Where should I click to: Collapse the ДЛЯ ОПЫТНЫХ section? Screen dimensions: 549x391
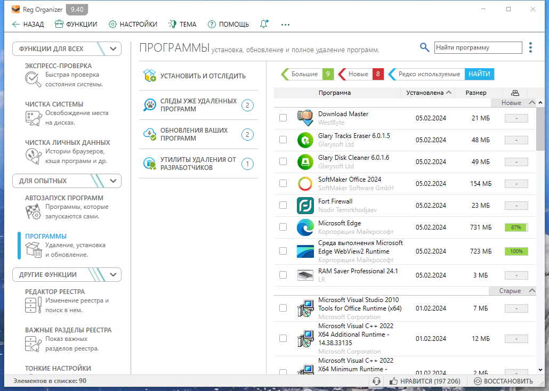113,181
